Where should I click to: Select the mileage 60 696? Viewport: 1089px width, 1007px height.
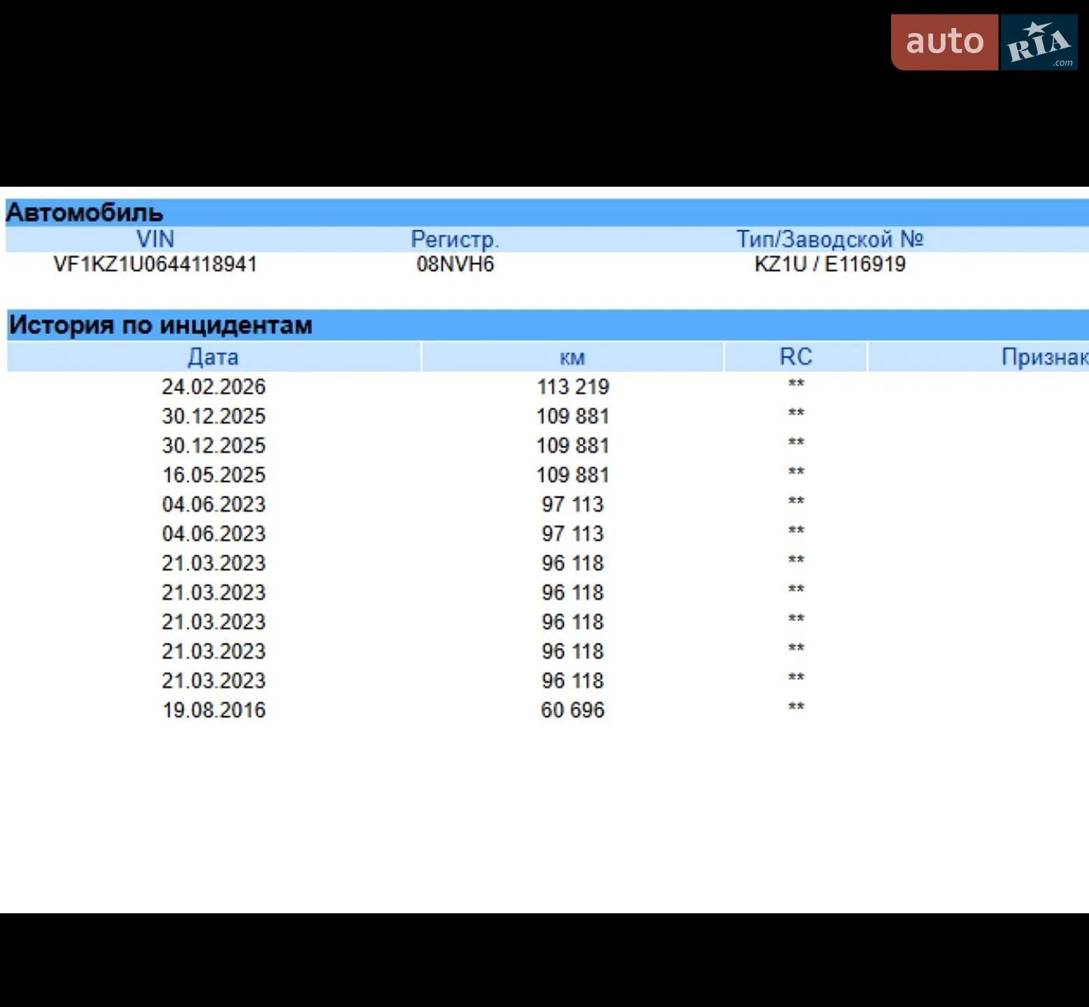(573, 710)
